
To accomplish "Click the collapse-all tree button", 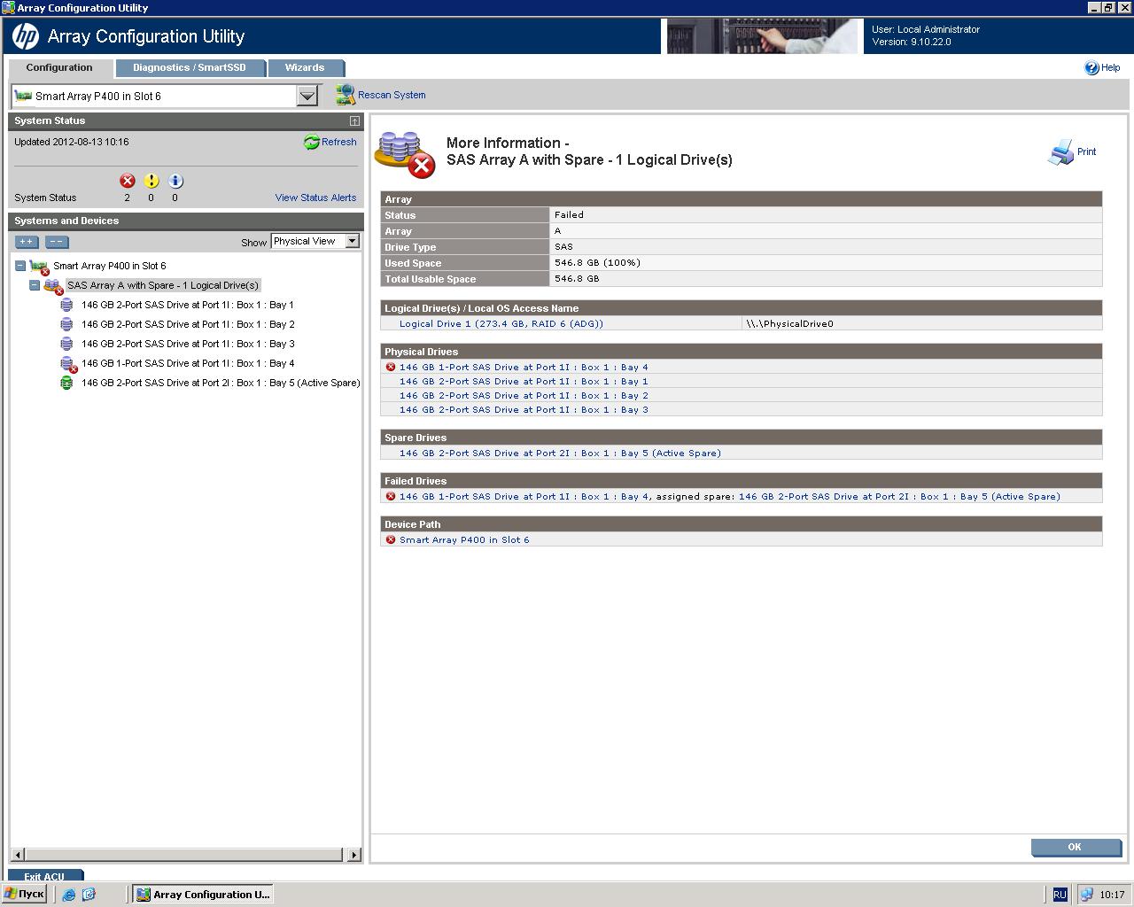I will (x=57, y=242).
